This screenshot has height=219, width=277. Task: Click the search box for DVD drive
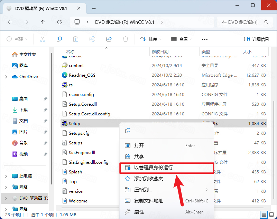pos(242,22)
